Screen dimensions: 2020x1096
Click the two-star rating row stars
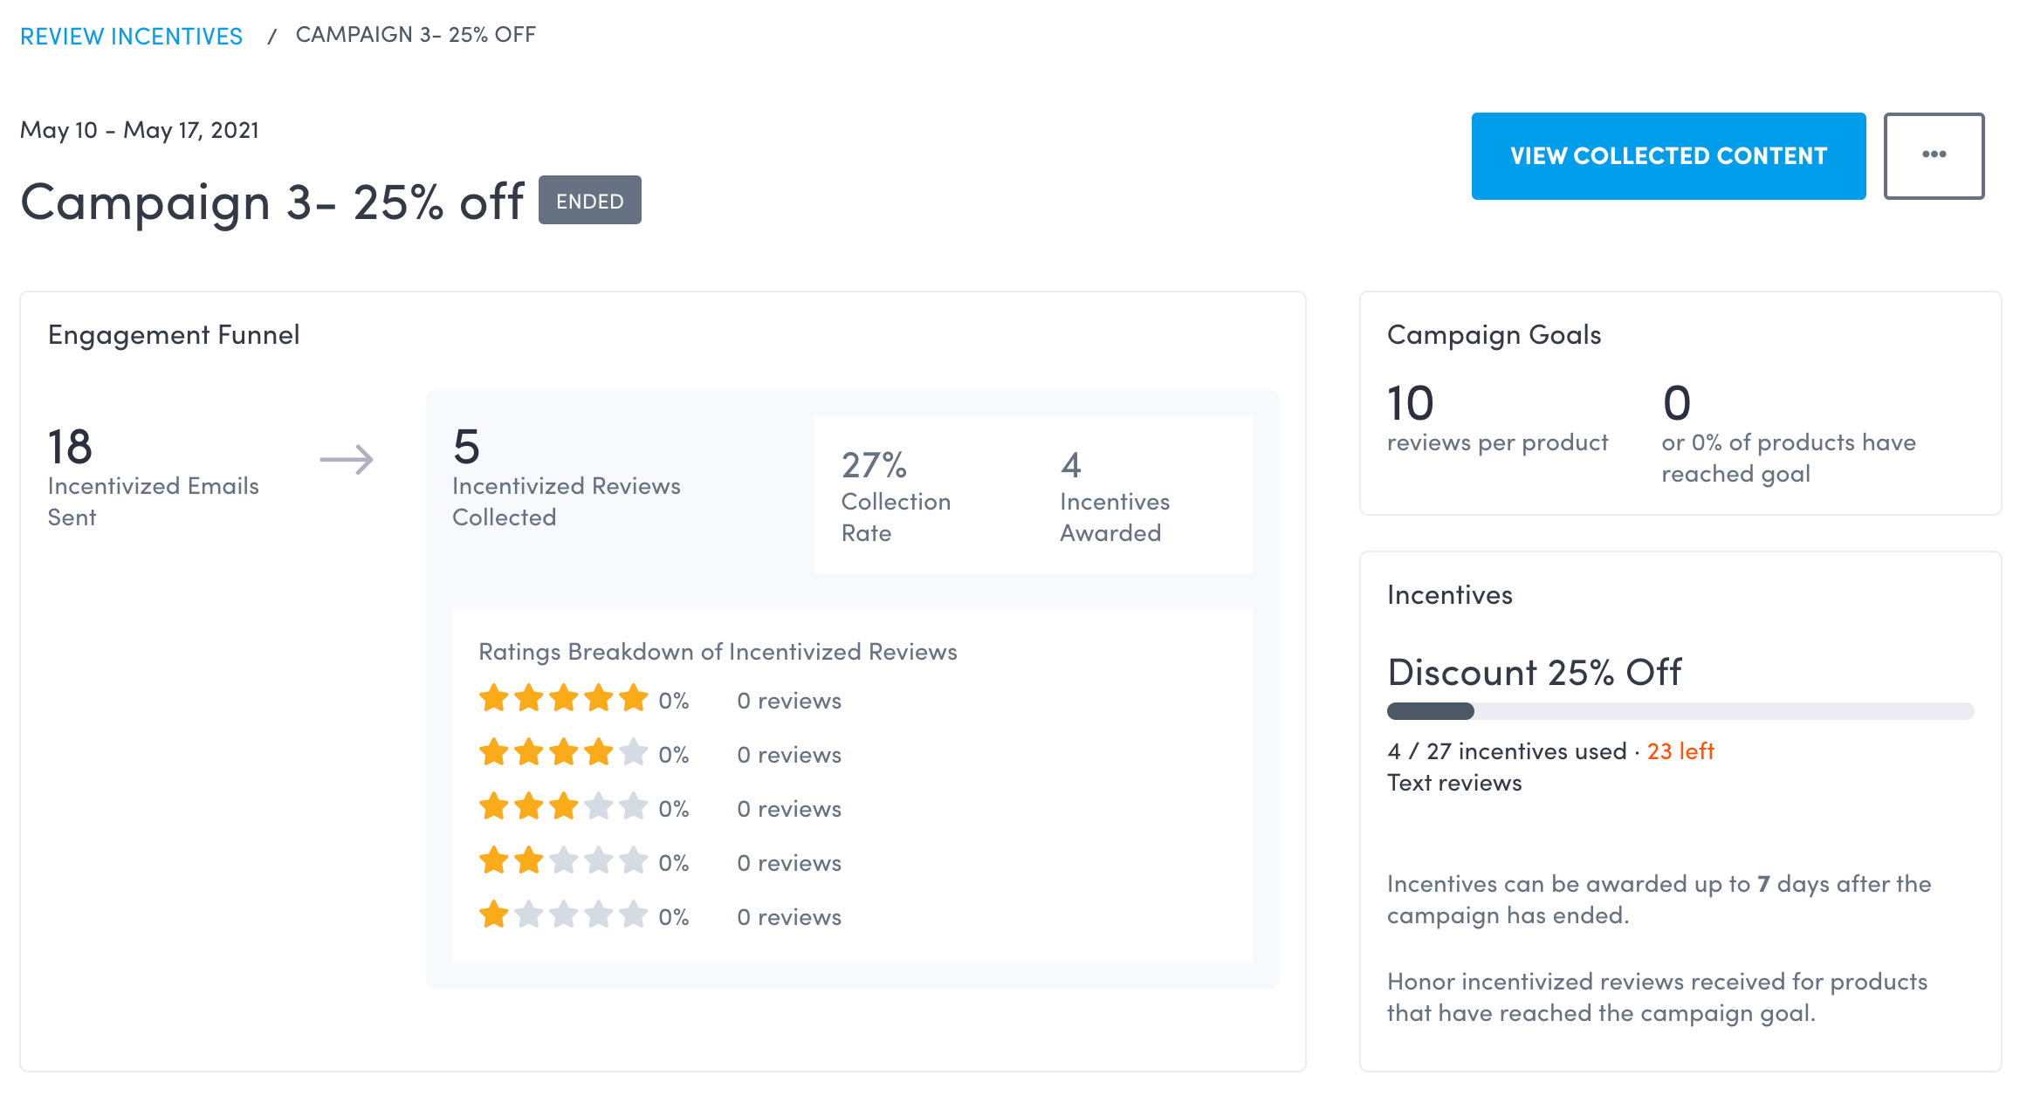(x=563, y=861)
